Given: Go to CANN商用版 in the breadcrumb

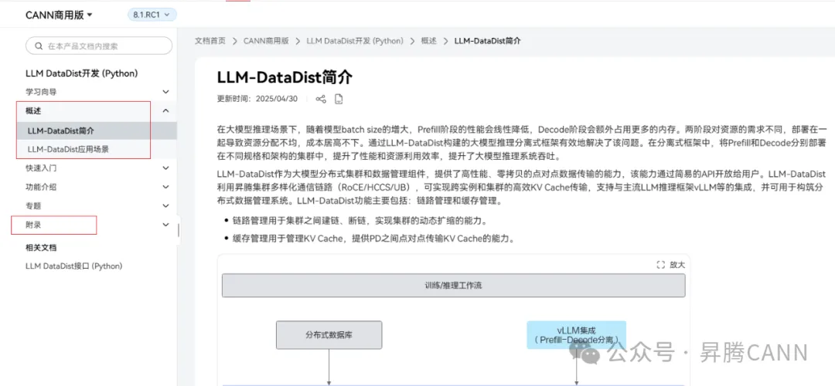Looking at the screenshot, I should 266,41.
